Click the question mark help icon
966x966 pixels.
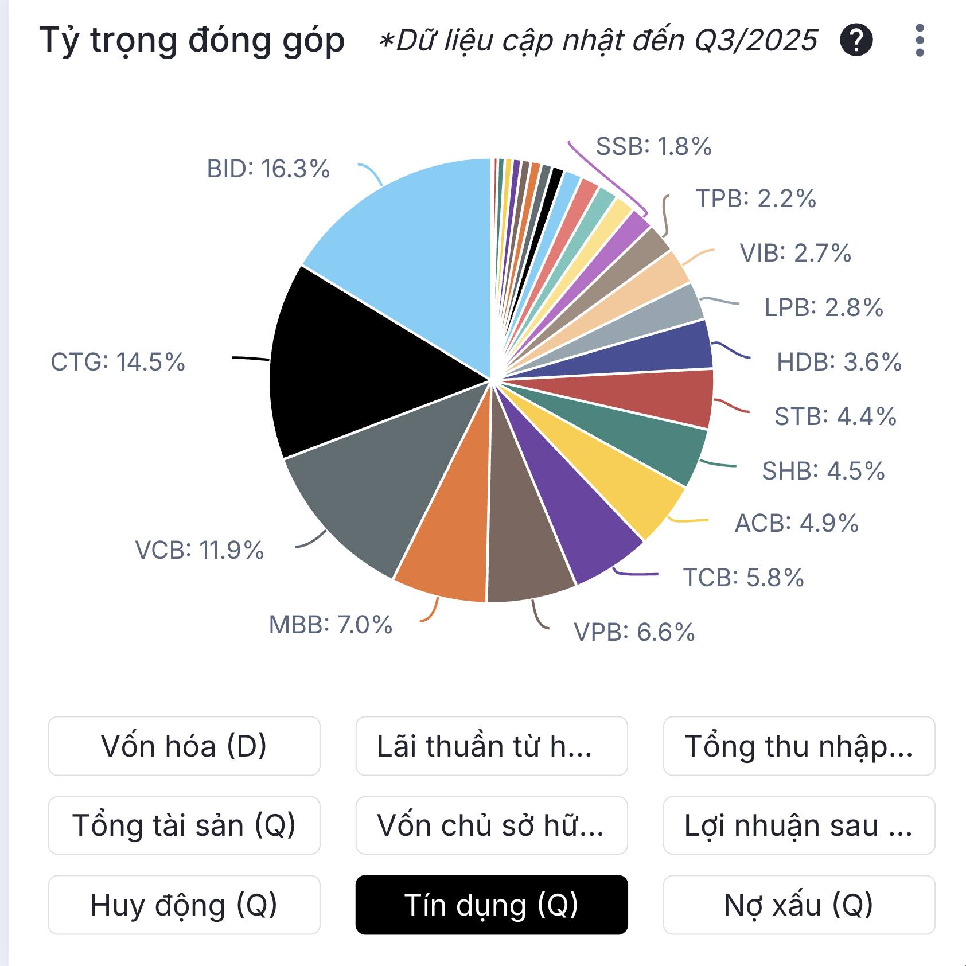(856, 40)
